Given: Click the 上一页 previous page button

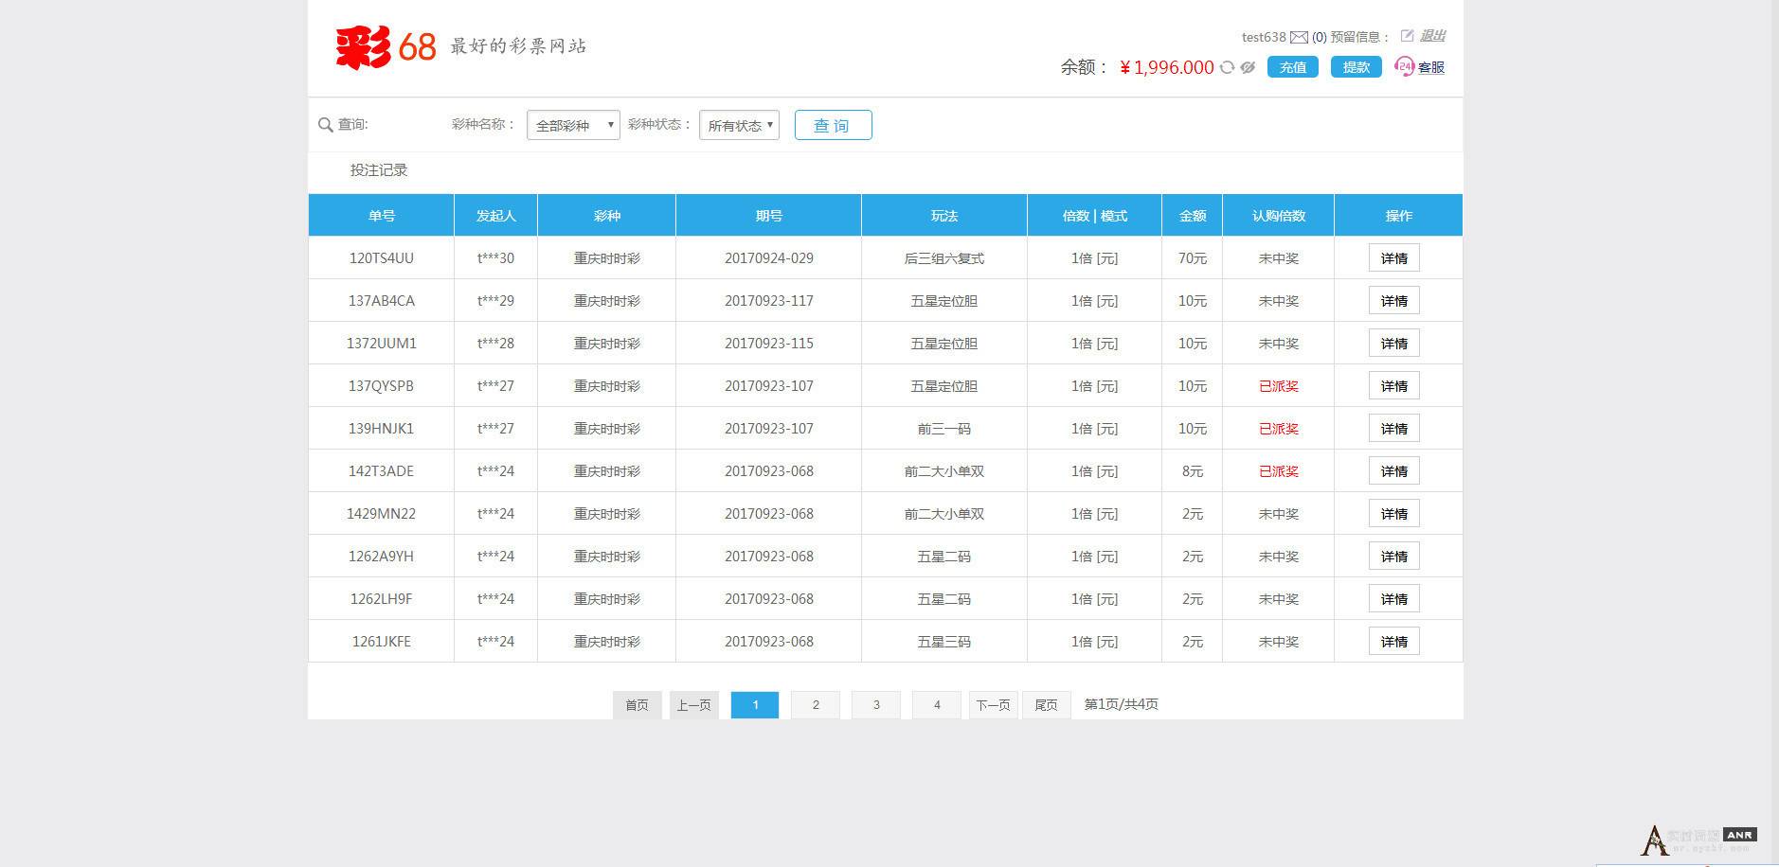Looking at the screenshot, I should 694,705.
